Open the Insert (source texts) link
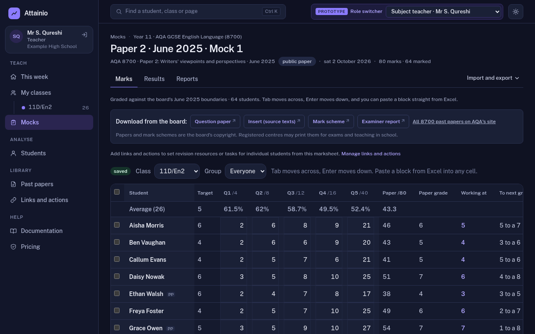The width and height of the screenshot is (535, 334). pyautogui.click(x=274, y=121)
